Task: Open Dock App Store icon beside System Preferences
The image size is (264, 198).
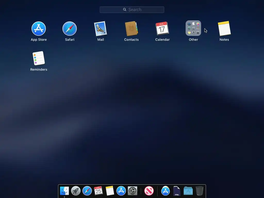Action: click(121, 191)
